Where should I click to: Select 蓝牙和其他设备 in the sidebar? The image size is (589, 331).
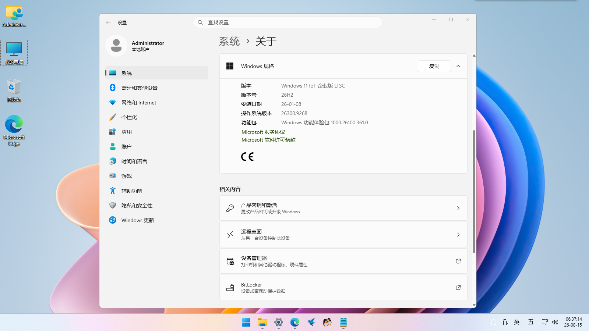point(157,88)
